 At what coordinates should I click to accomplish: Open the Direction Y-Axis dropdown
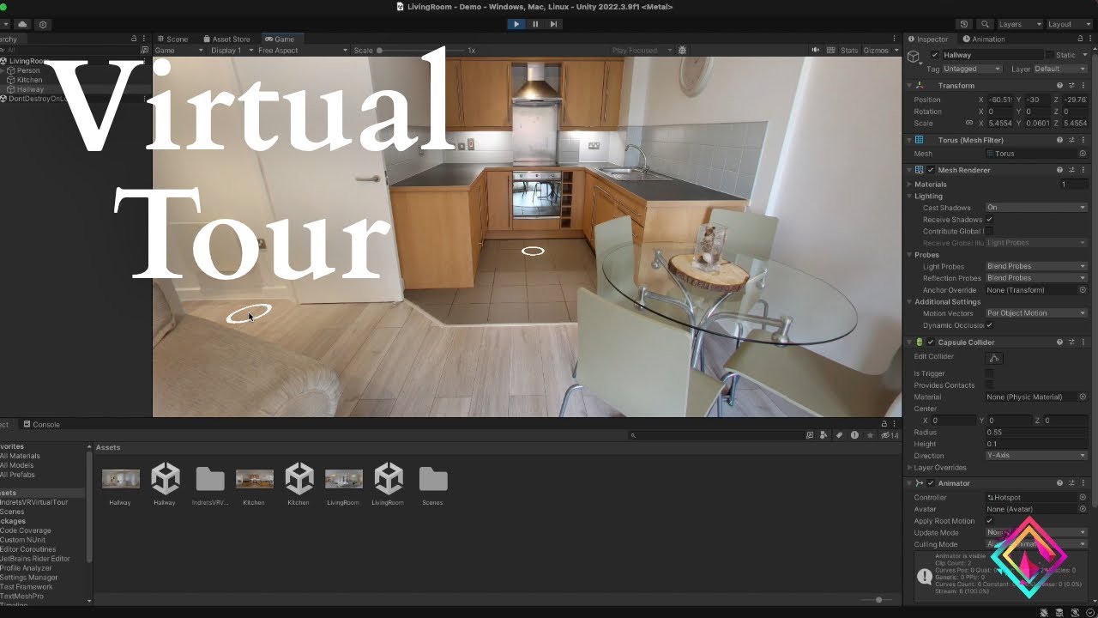coord(1036,456)
